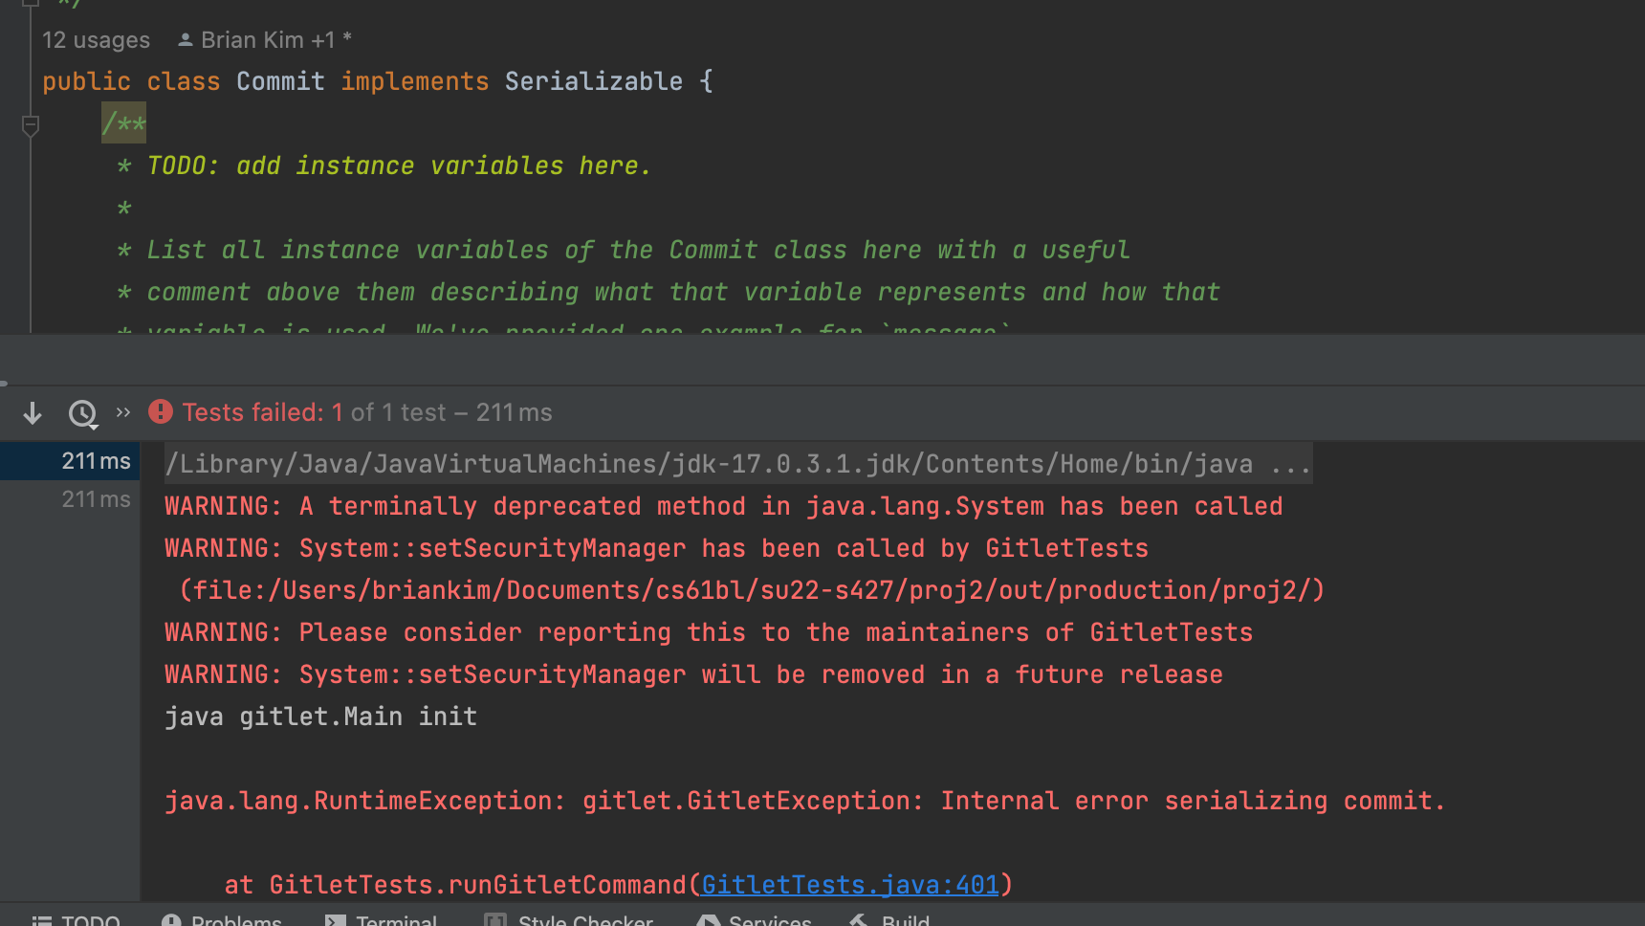Click the Brian Kim author annotation
The image size is (1645, 926).
[252, 40]
